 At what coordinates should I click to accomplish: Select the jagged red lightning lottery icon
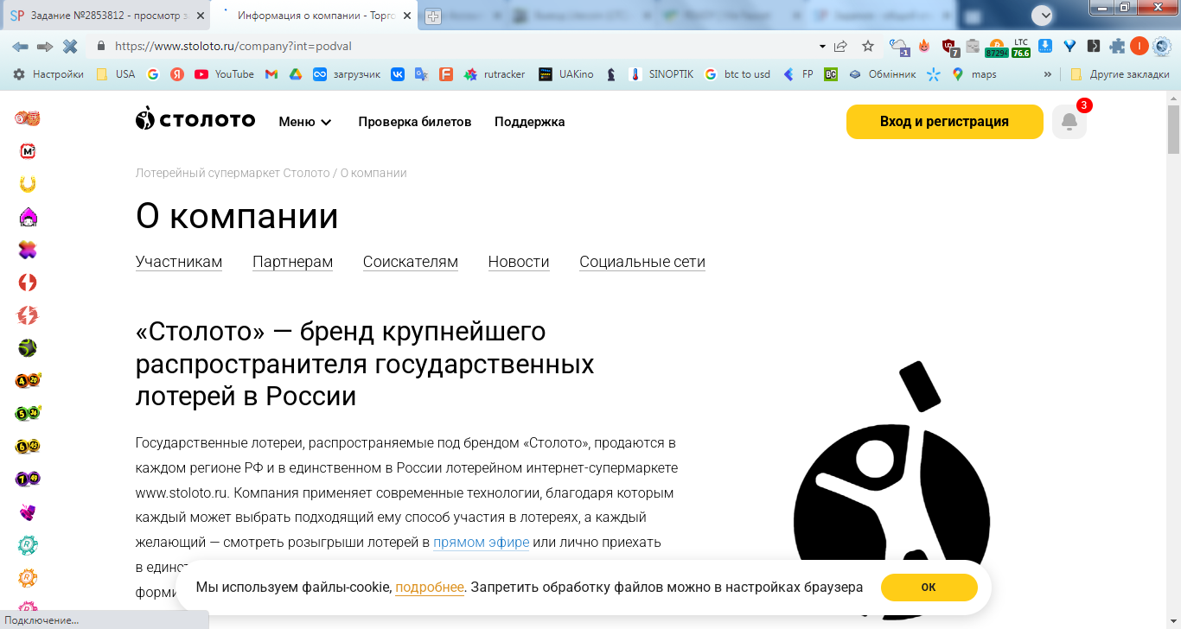coord(28,315)
